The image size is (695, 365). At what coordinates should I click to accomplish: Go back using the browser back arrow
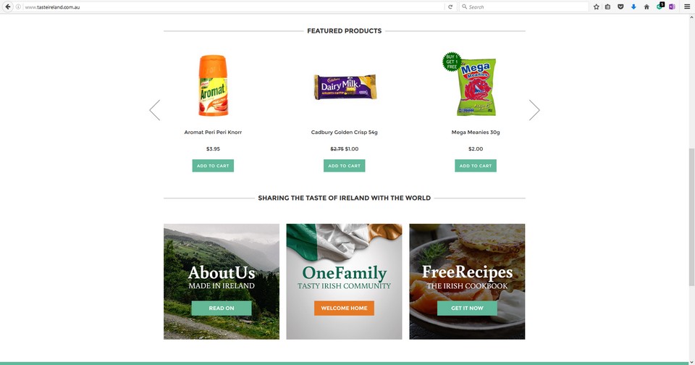point(7,7)
